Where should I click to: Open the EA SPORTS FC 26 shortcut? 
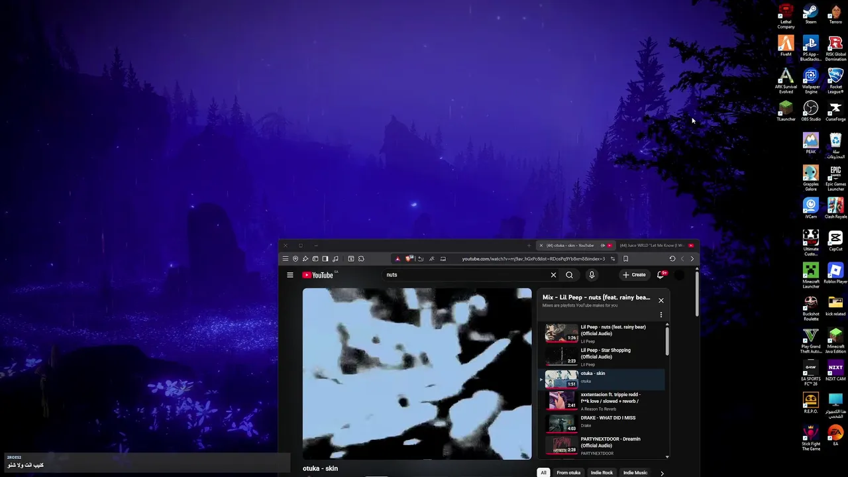click(x=810, y=374)
